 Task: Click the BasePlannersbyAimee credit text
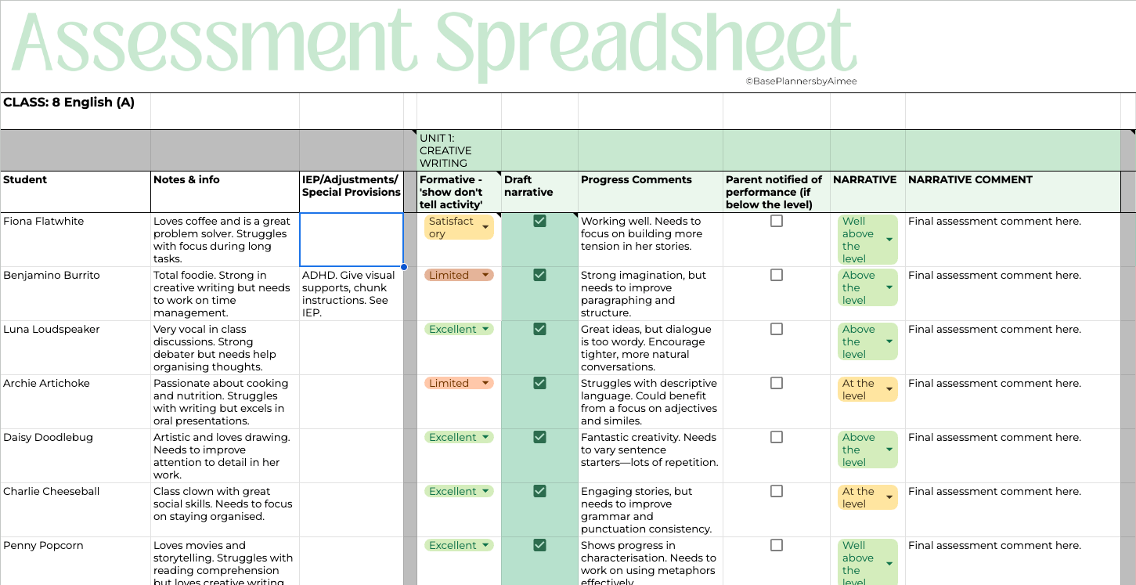(800, 81)
